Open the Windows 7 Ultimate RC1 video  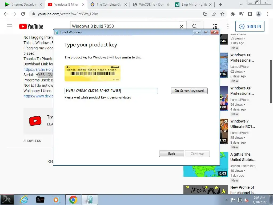click(243, 124)
